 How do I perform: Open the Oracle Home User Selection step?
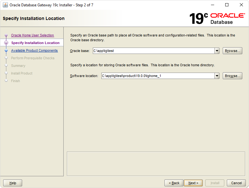coord(32,35)
